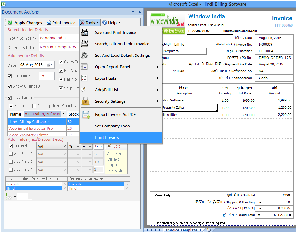Open the + operator dropdown for Field 1

tap(90, 146)
